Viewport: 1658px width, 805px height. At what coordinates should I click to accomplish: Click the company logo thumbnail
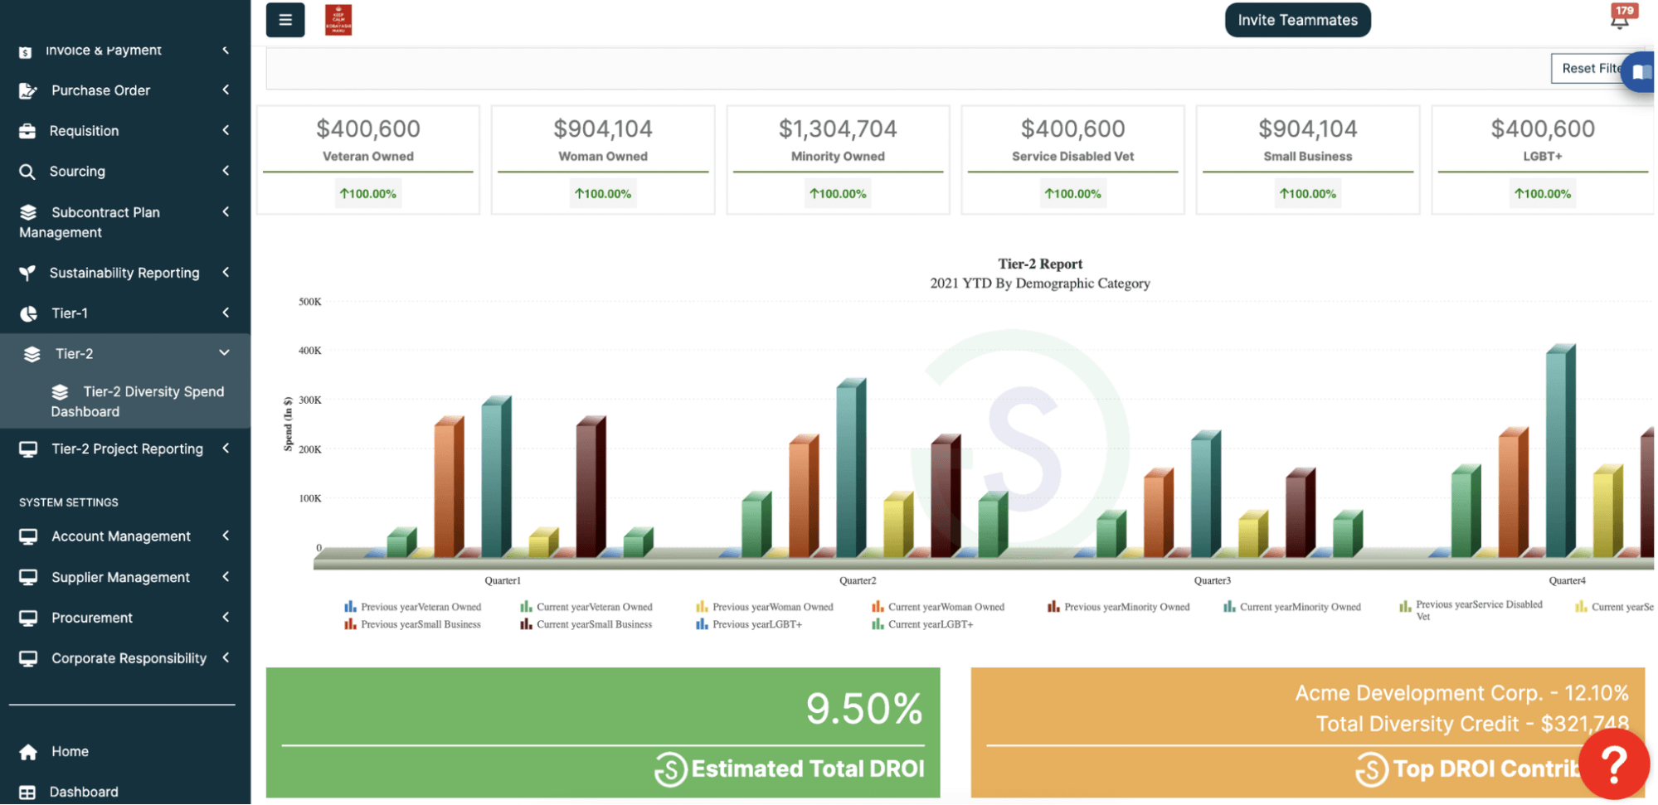click(x=338, y=20)
